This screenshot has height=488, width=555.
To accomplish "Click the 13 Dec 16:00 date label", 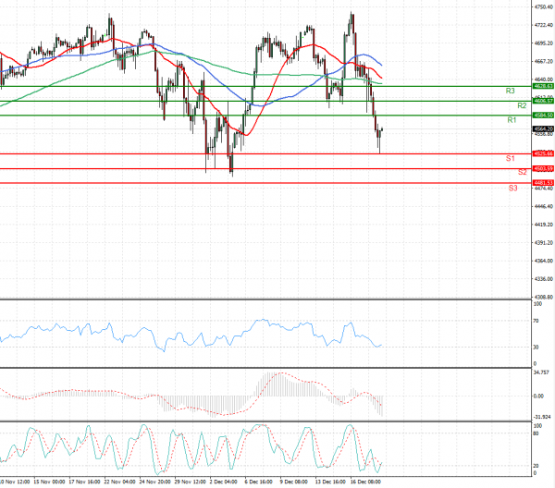I will (x=330, y=482).
